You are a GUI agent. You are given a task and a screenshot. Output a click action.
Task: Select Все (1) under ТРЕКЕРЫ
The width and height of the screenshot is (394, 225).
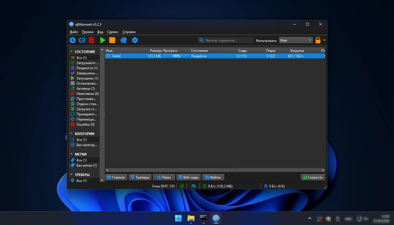(x=85, y=181)
